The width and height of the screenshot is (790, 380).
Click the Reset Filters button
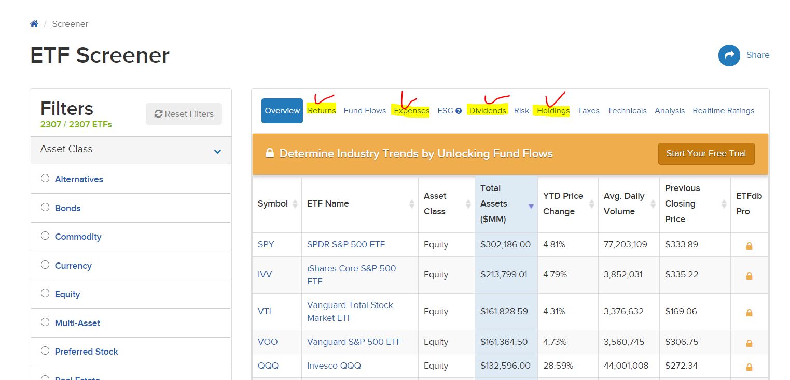point(184,114)
